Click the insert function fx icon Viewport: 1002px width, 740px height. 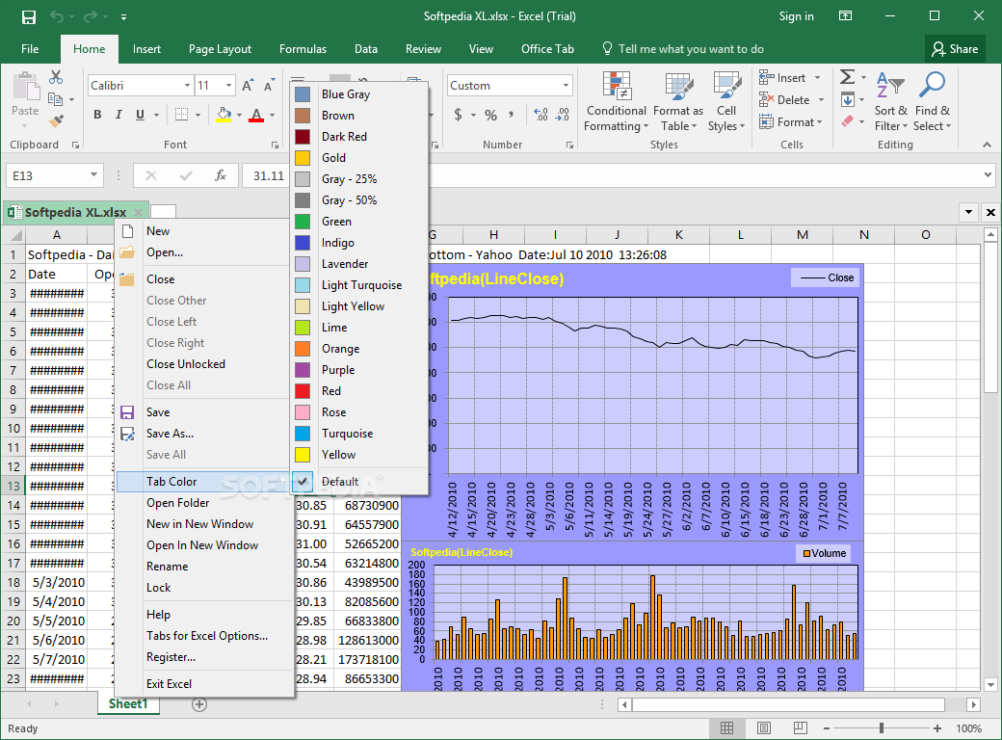(221, 175)
